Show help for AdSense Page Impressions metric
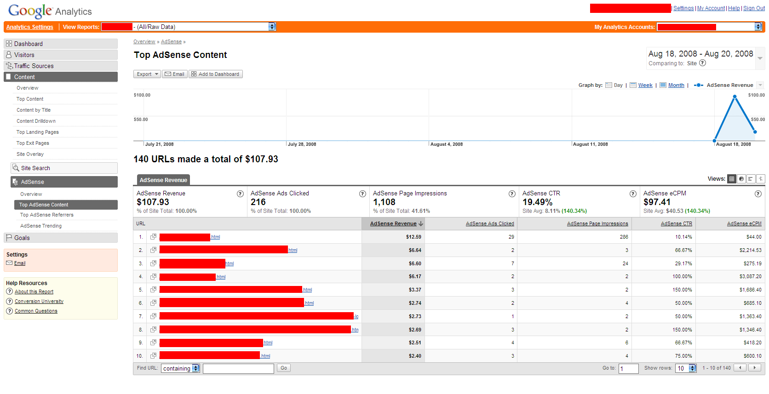This screenshot has width=769, height=394. [x=512, y=194]
